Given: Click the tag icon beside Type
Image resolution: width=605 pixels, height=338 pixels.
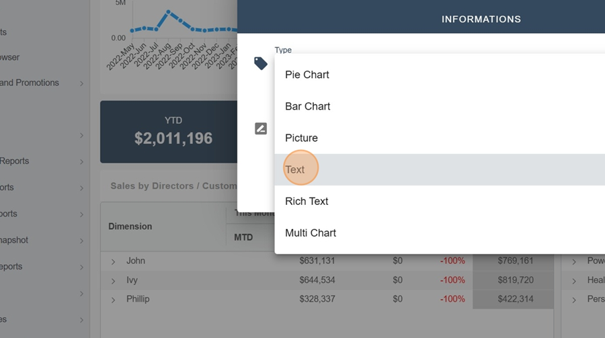Looking at the screenshot, I should pyautogui.click(x=261, y=63).
